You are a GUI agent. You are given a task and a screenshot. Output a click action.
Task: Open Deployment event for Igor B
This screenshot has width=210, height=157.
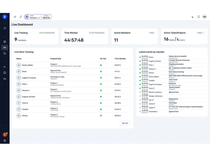point(173,99)
